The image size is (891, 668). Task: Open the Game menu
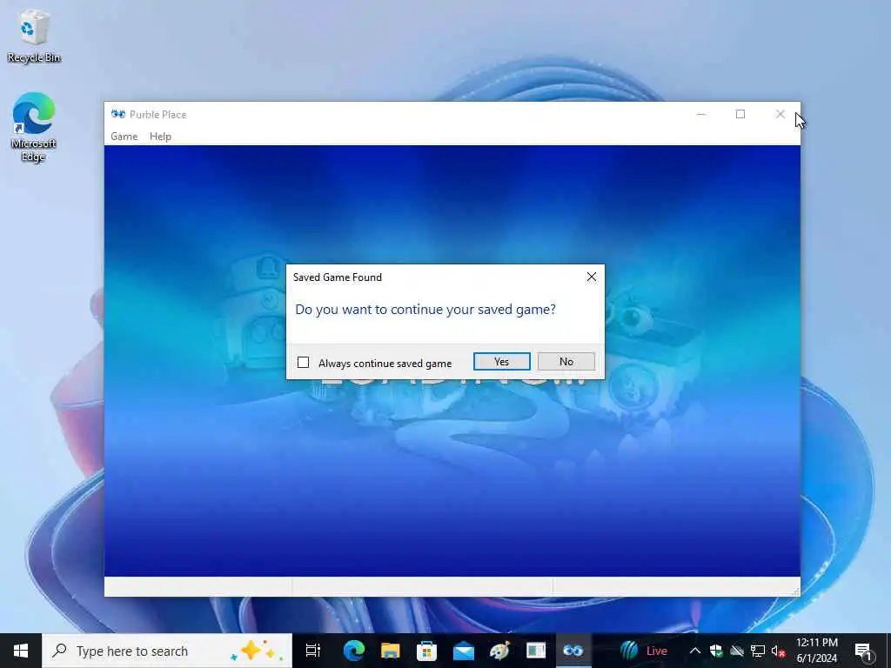124,137
